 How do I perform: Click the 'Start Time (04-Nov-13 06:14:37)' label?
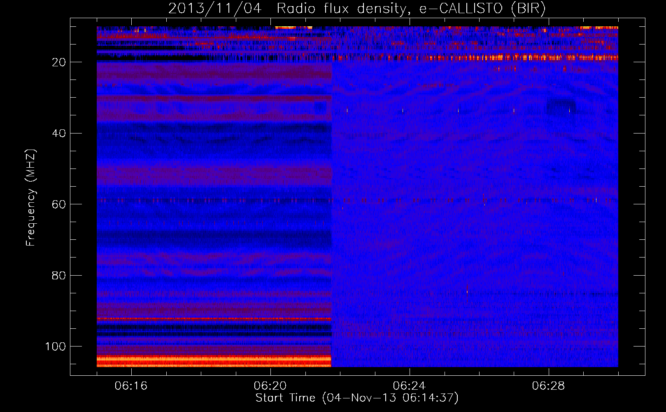click(357, 398)
